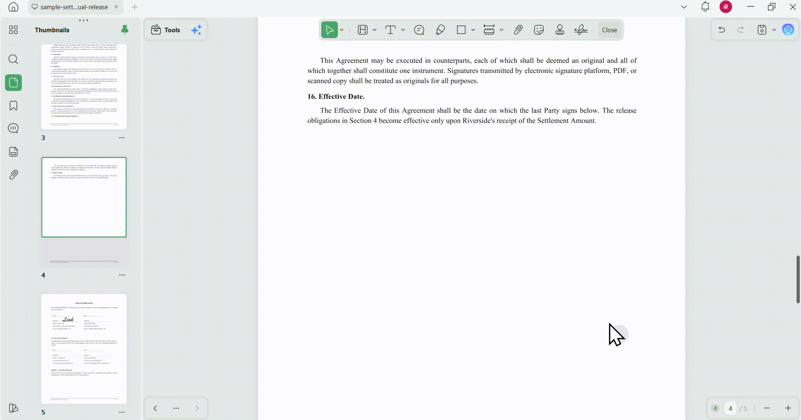Zoom in with the plus button
The width and height of the screenshot is (801, 420).
coord(788,408)
